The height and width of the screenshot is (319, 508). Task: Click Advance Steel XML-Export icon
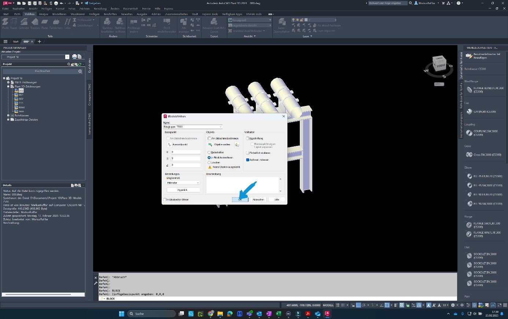[214, 22]
